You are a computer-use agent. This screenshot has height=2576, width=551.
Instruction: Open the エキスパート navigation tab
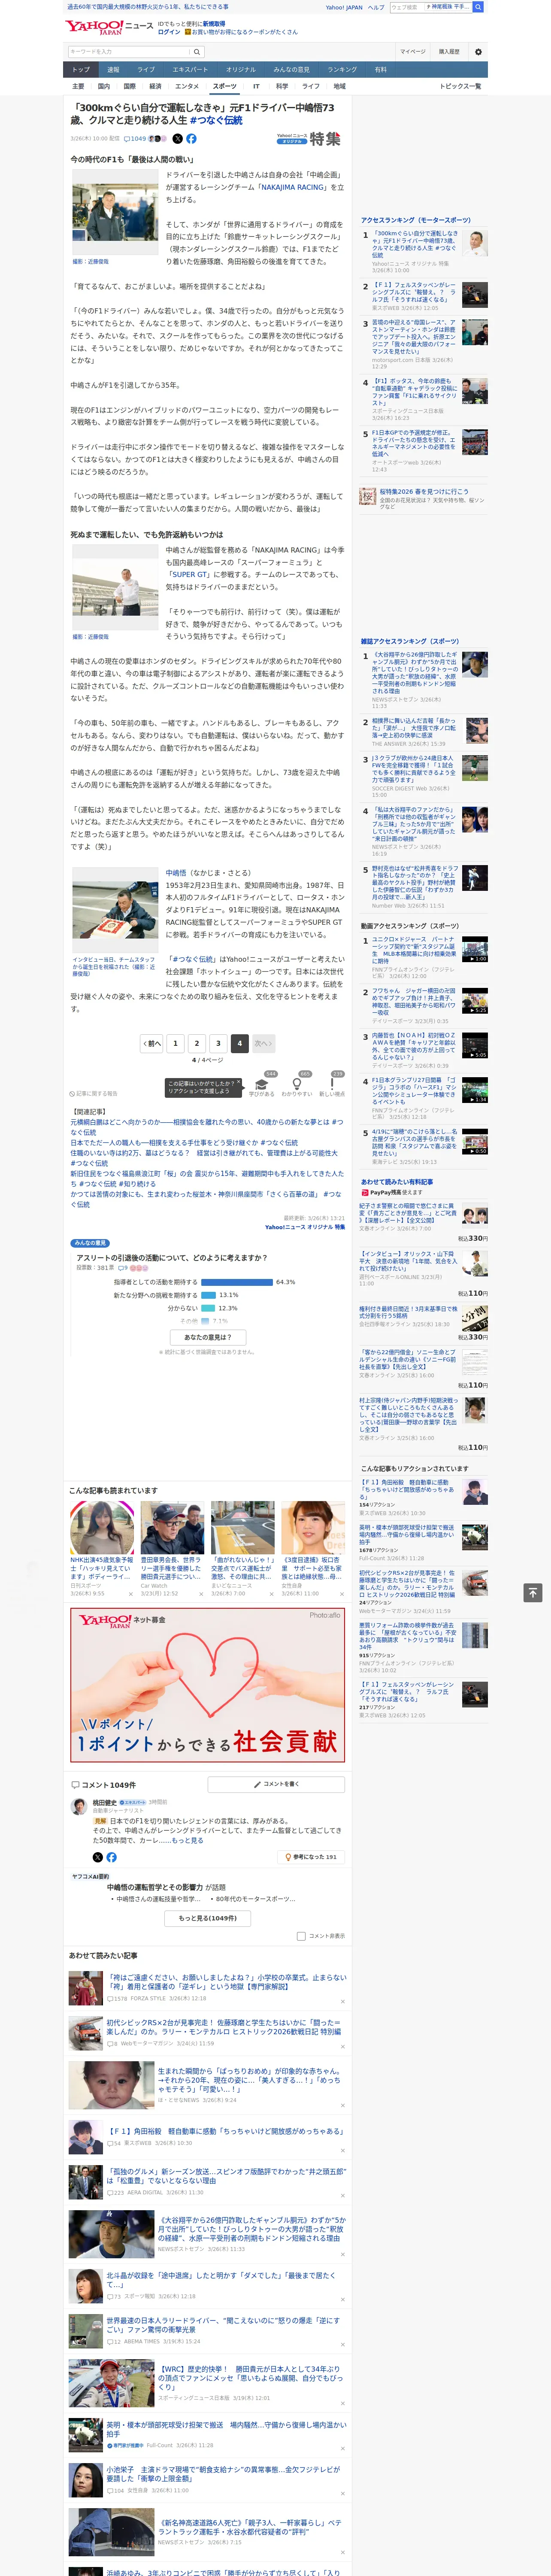coord(190,70)
